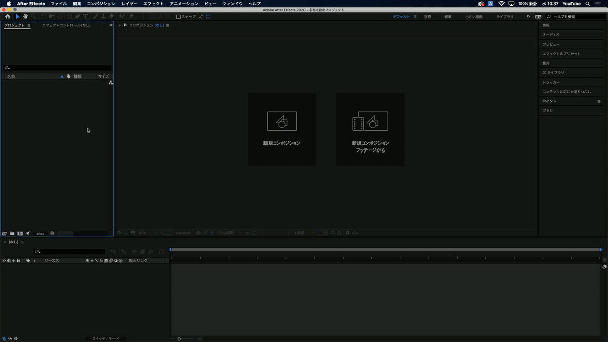608x342 pixels.
Task: Open the プロジェクト panel menu
Action: [x=29, y=25]
